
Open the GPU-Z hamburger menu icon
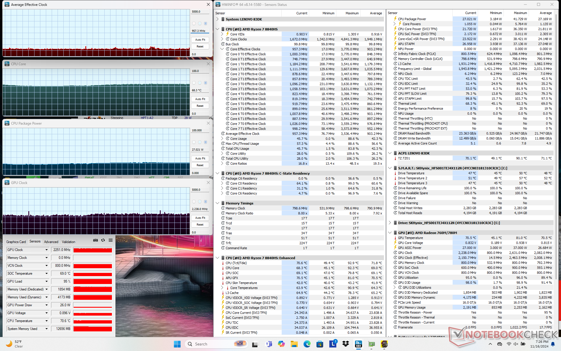pyautogui.click(x=110, y=240)
